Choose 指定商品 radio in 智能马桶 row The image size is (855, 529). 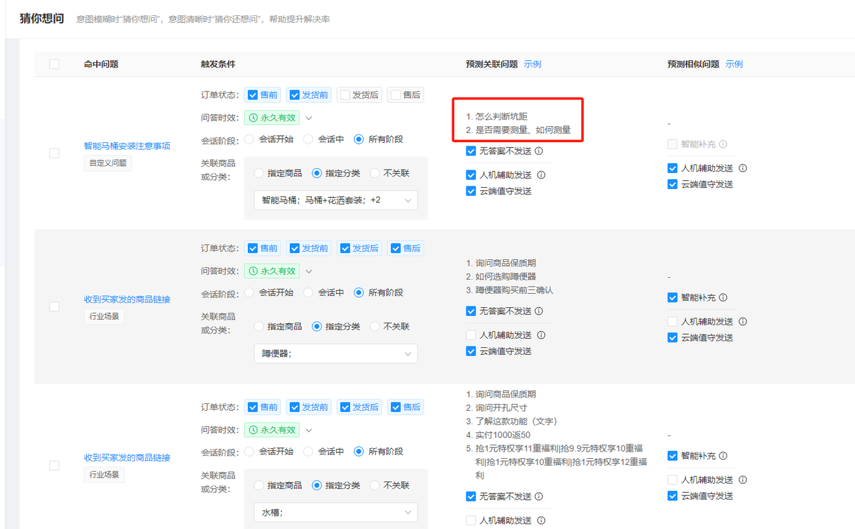point(259,173)
